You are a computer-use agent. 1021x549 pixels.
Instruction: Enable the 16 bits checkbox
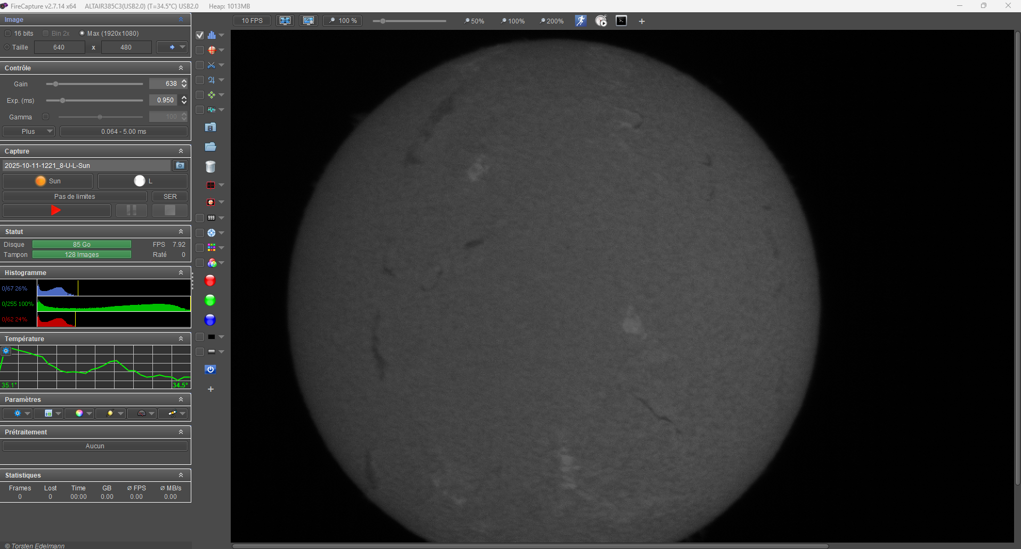(8, 33)
